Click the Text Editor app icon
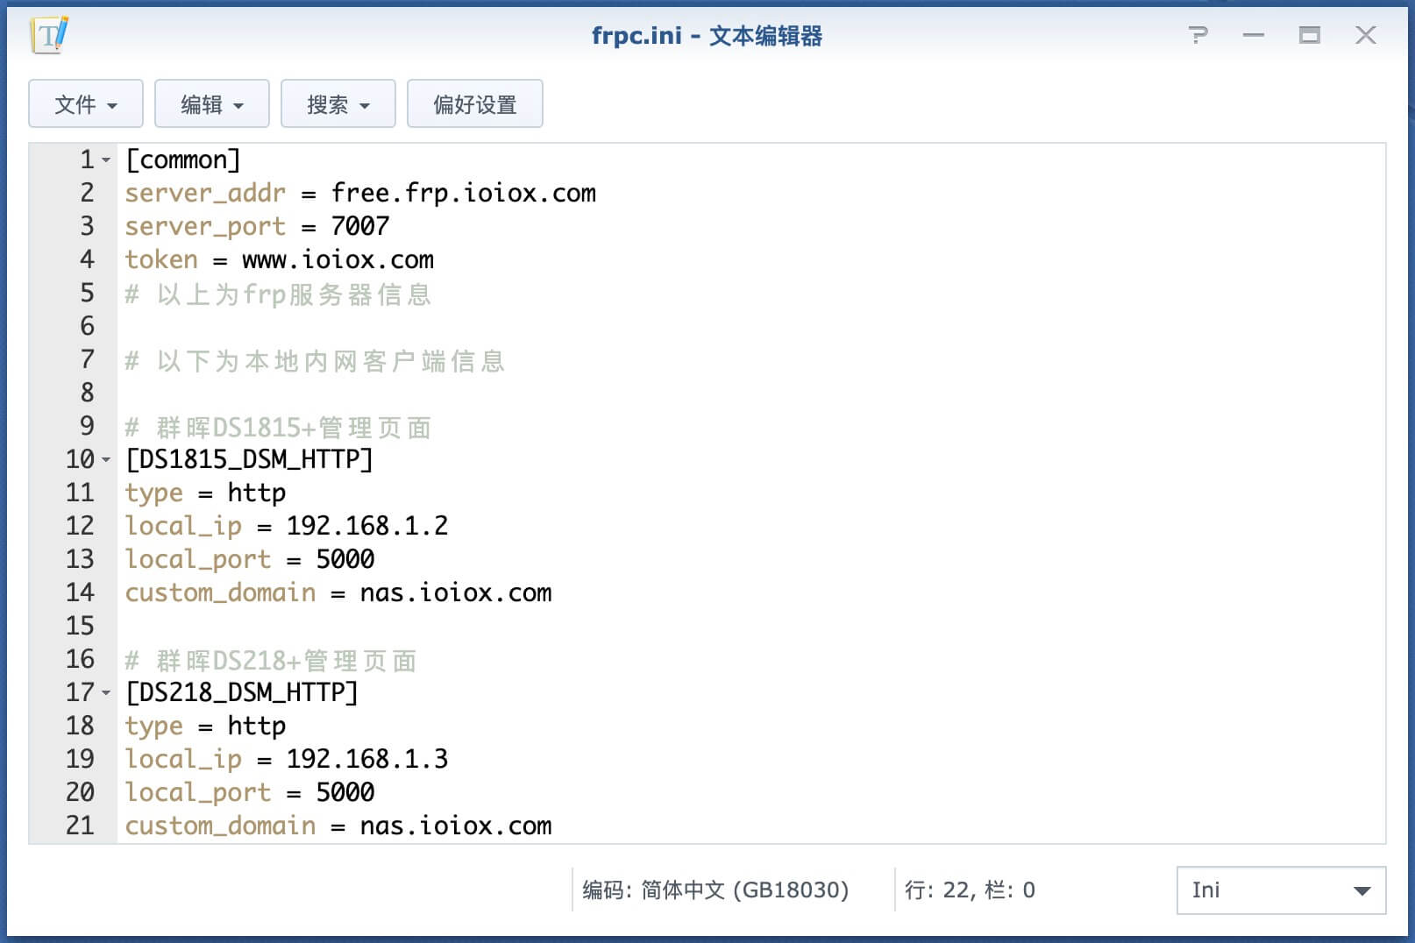The width and height of the screenshot is (1415, 943). [x=49, y=35]
